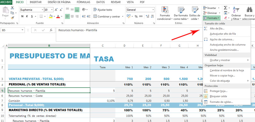Decrease font size with small A icon
The height and width of the screenshot is (122, 255).
61,10
